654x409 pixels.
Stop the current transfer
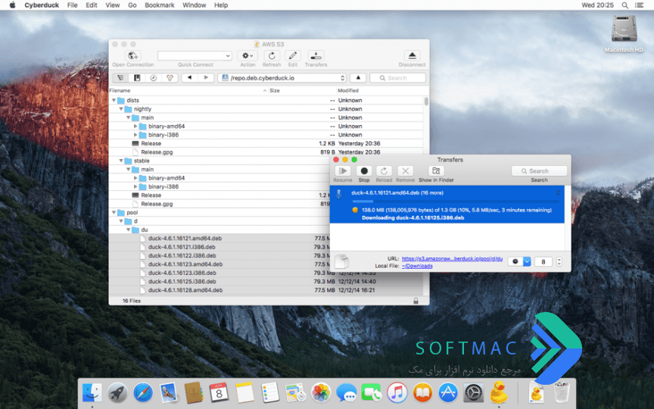tap(364, 171)
